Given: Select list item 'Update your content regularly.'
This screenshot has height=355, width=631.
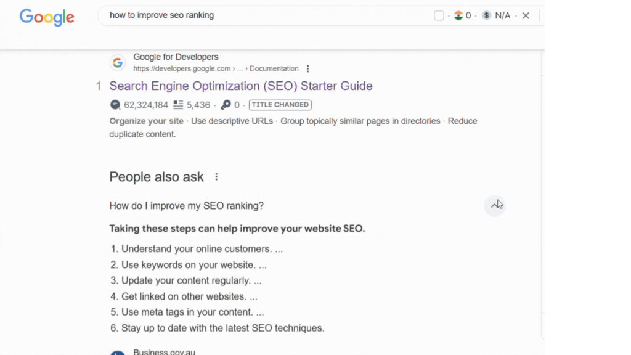Looking at the screenshot, I should tap(186, 280).
